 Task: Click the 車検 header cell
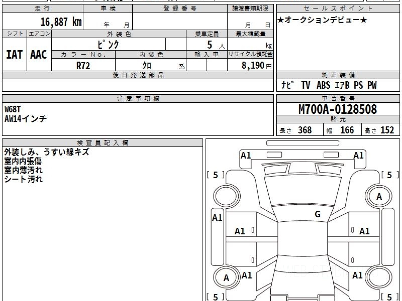click(x=108, y=9)
